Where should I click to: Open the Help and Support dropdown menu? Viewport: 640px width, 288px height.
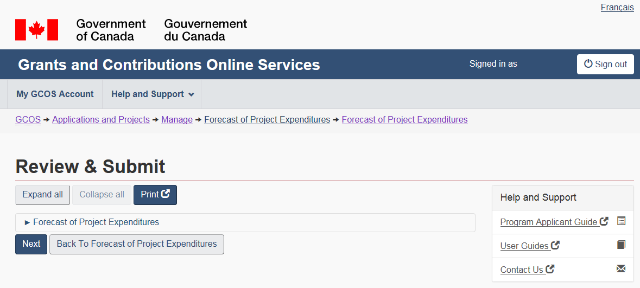coord(152,94)
